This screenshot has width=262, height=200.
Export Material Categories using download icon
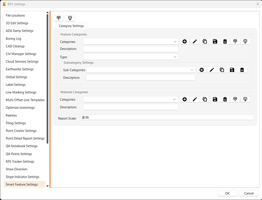(245, 99)
